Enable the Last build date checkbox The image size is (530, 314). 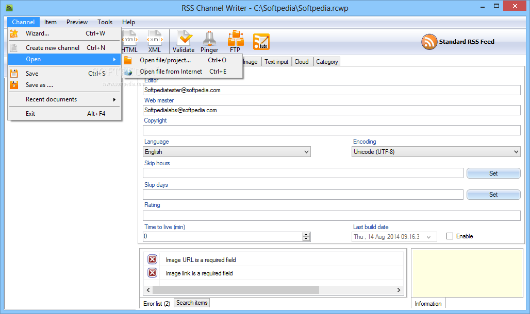click(450, 236)
